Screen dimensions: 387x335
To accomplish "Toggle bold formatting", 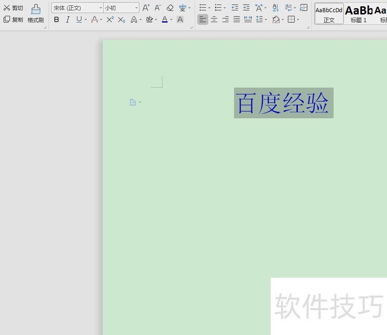I will [x=57, y=19].
